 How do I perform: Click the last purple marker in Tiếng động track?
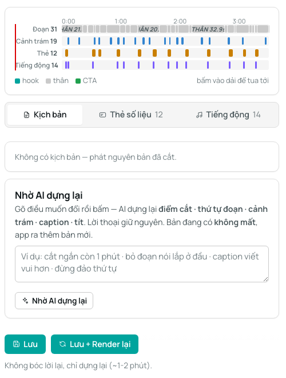click(256, 65)
